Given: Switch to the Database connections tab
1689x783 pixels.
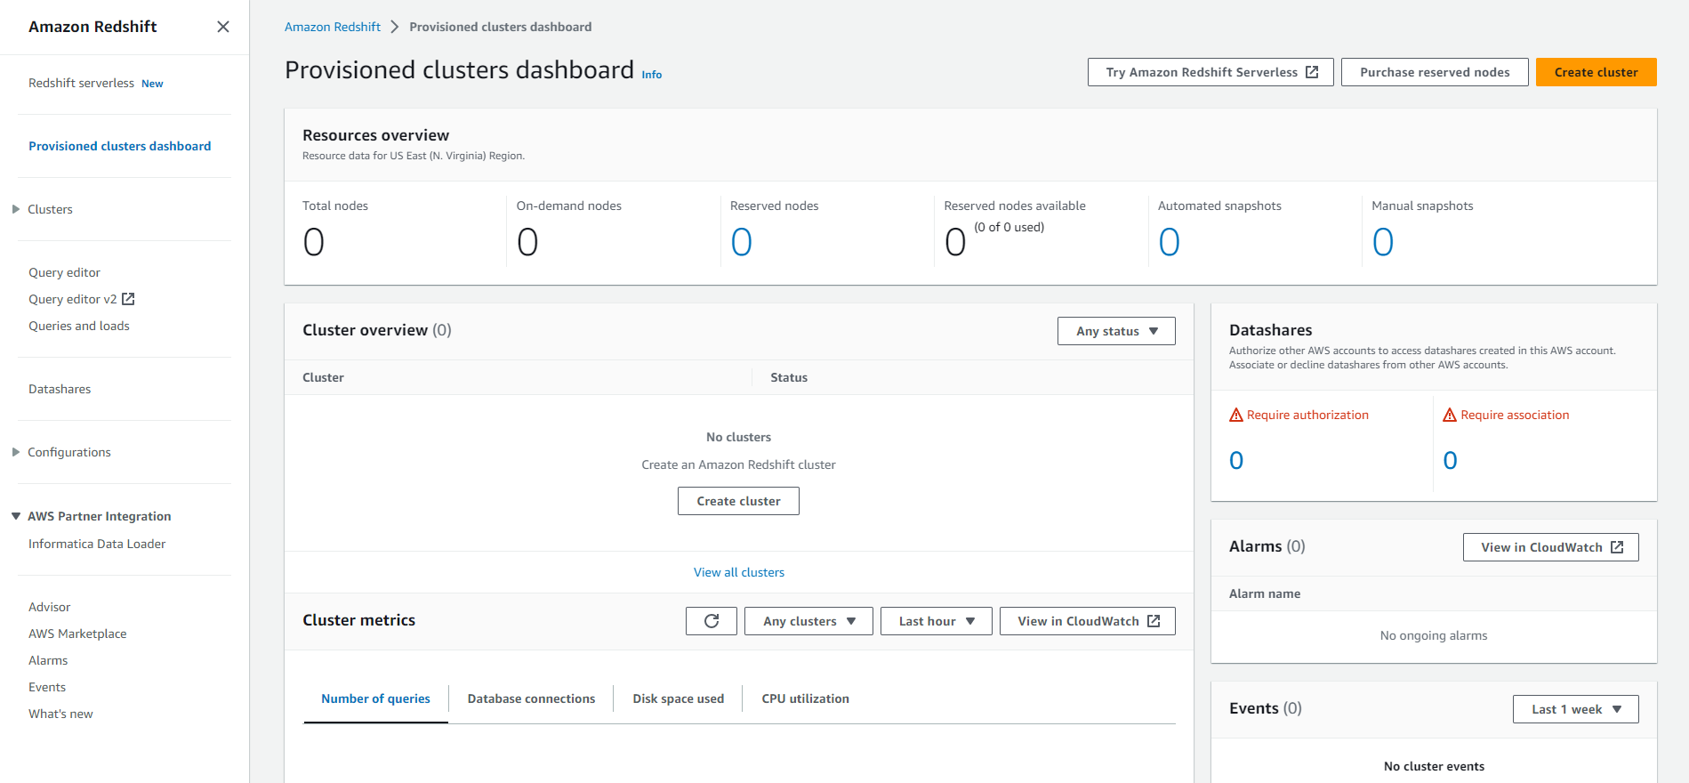Looking at the screenshot, I should 531,698.
